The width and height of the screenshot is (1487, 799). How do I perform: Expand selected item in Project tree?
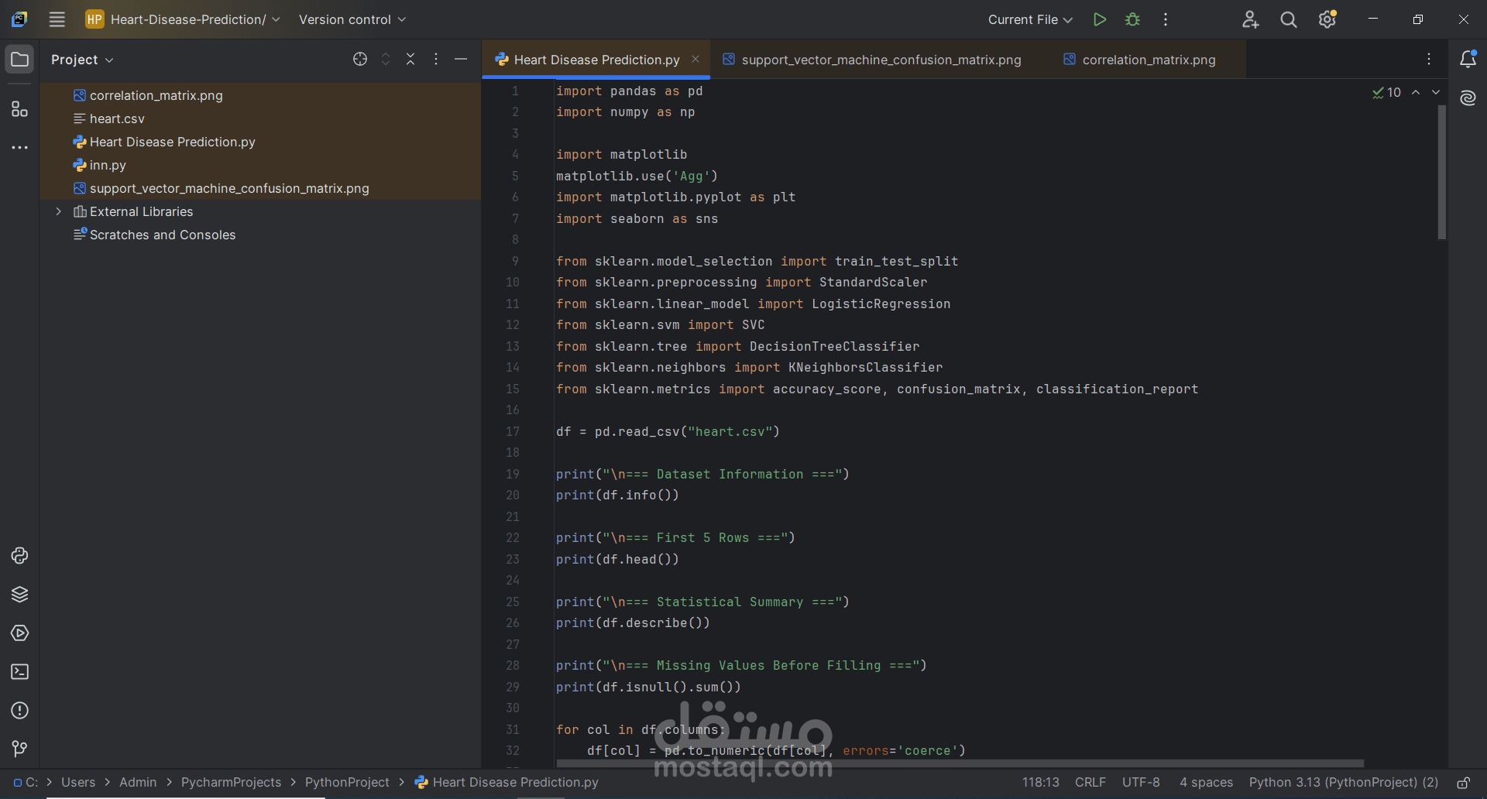(x=386, y=59)
